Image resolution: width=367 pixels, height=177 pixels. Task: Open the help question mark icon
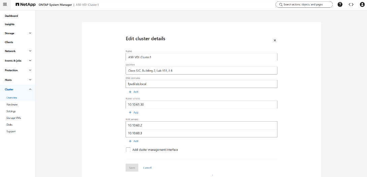340,4
